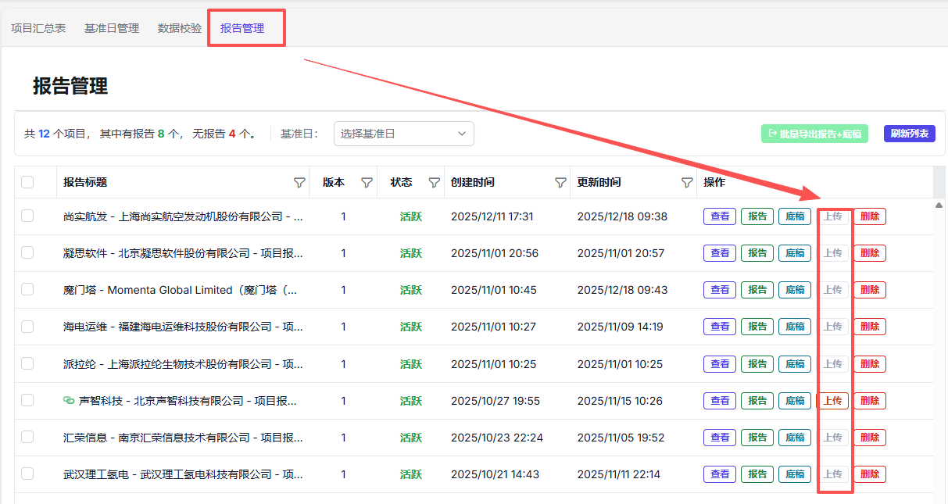
Task: Click update time 2025/11/09 14:19
Action: point(620,327)
